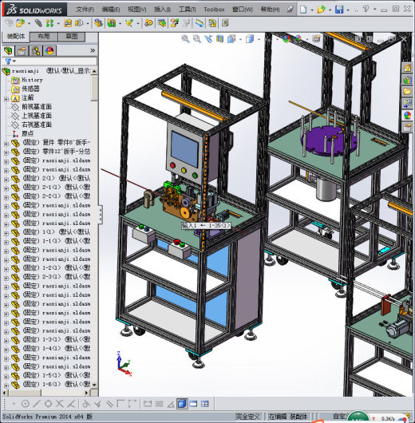Screen dimensions: 415x423
Task: Expand the double chevron beside manager tabs
Action: [93, 51]
